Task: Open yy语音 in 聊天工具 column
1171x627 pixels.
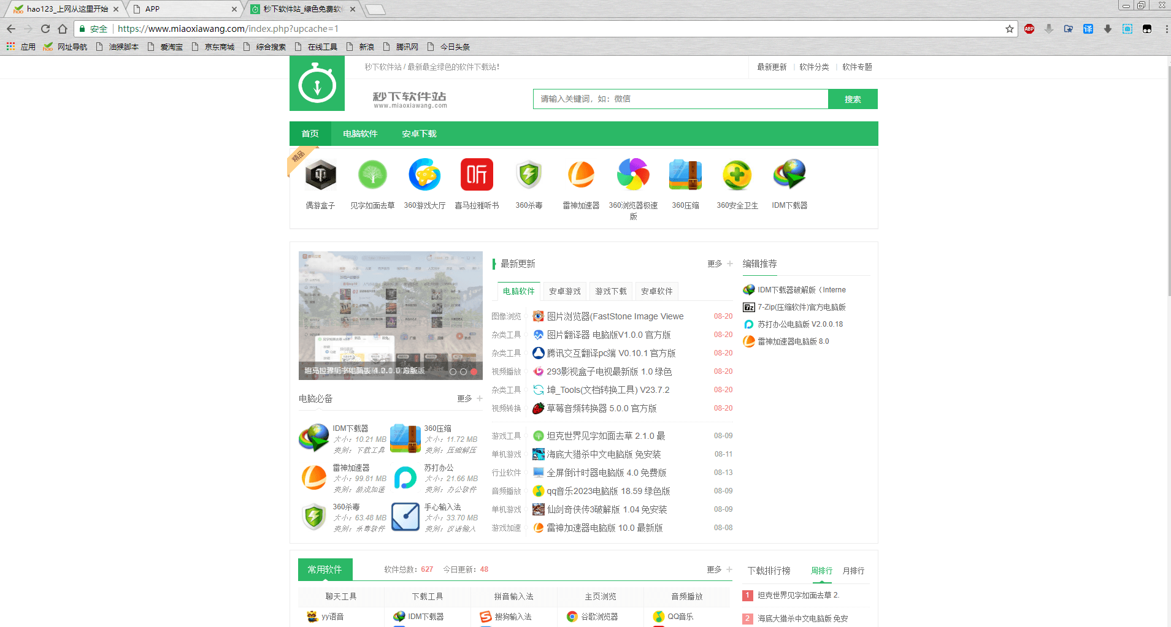Action: click(x=332, y=617)
